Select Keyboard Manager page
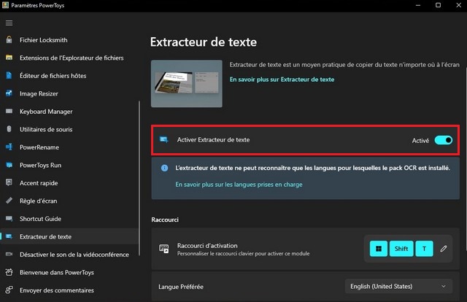Screen dimensions: 467x302 coord(70,111)
